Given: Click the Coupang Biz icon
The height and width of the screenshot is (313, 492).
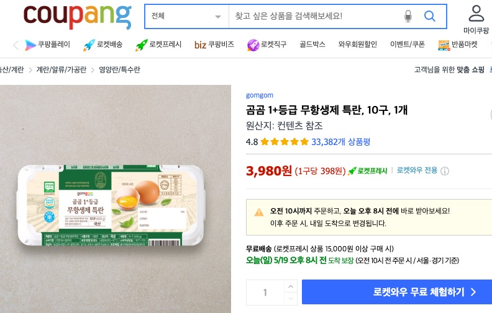Looking at the screenshot, I should 200,45.
